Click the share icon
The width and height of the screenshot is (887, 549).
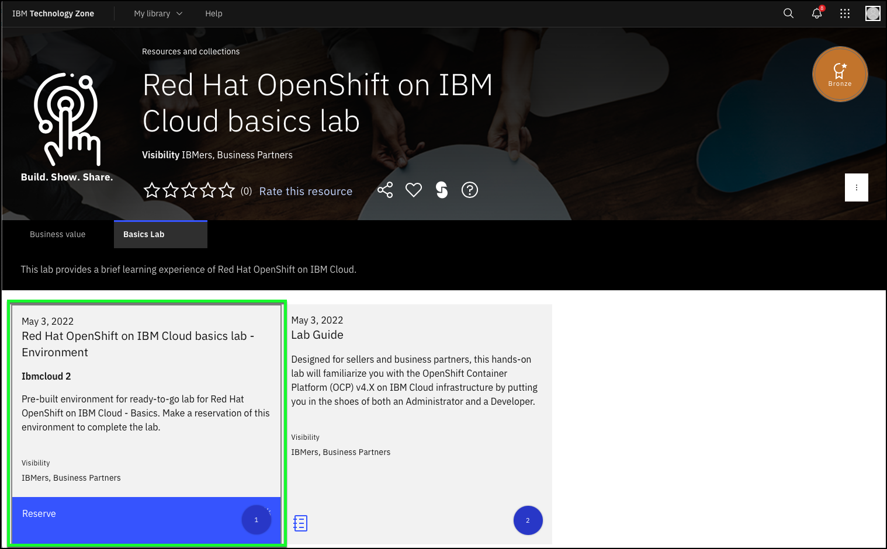pos(385,190)
